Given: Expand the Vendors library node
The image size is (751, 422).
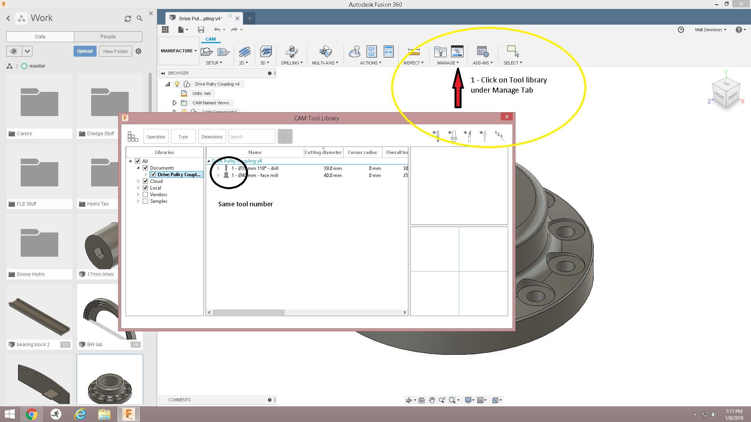Looking at the screenshot, I should (x=138, y=195).
